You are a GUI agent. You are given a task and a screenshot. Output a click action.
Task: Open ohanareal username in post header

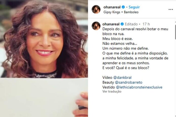coord(112,7)
